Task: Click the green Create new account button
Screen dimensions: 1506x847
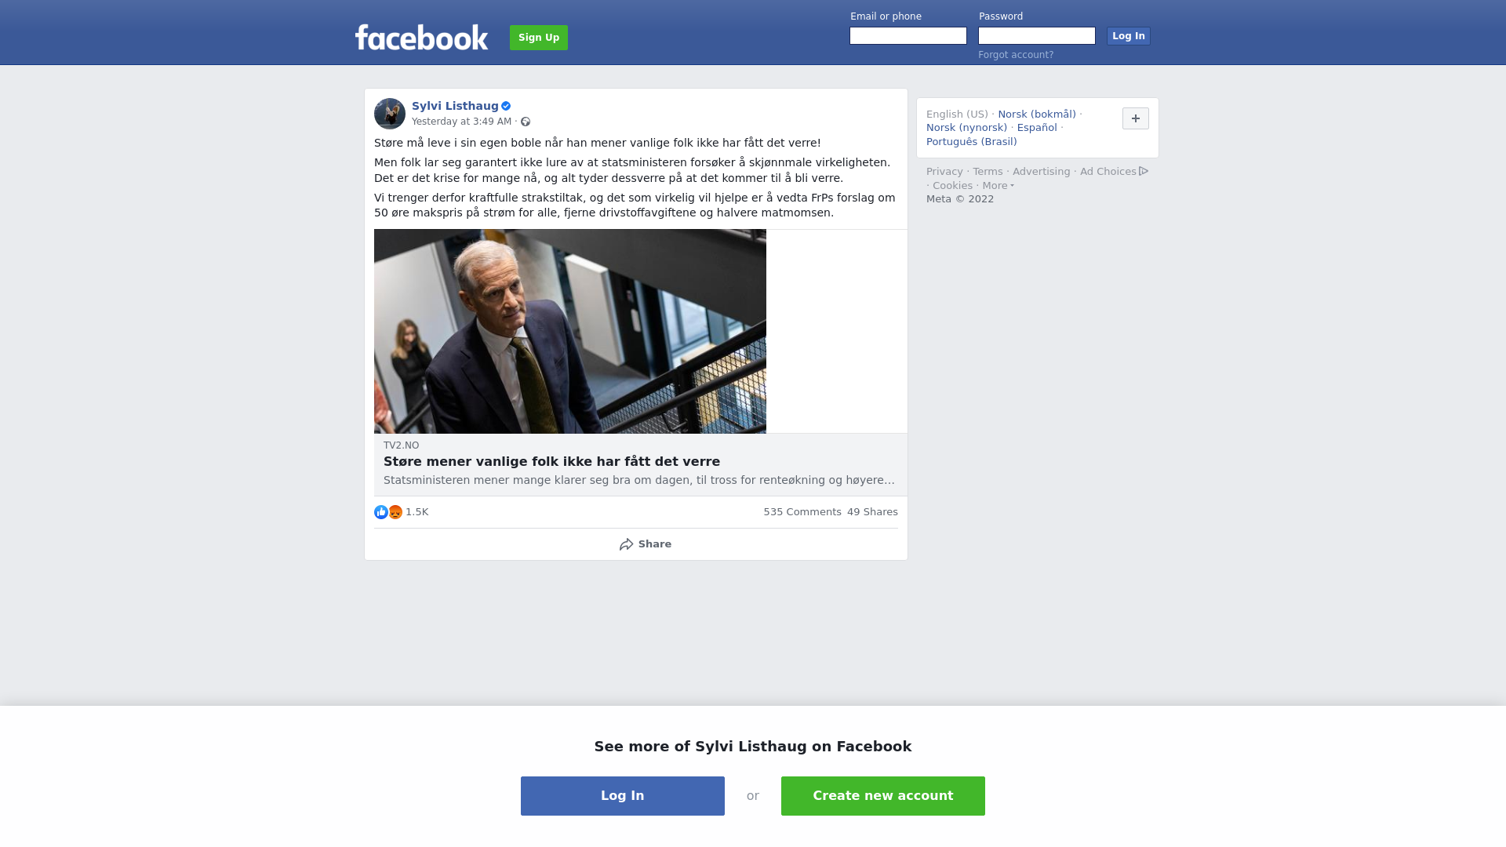Action: click(x=883, y=796)
